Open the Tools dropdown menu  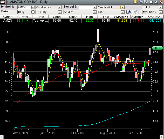[122, 12]
